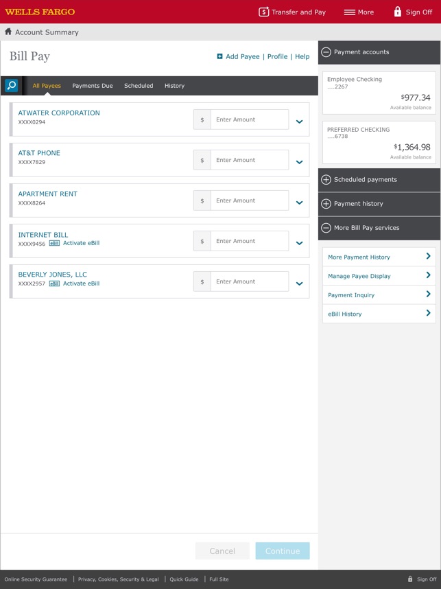
Task: Click eBill icon beside Internet Bill
Action: coord(54,243)
